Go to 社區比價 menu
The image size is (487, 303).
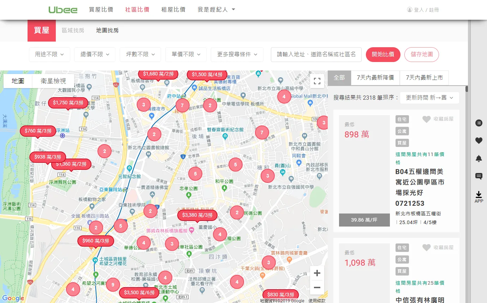137,10
